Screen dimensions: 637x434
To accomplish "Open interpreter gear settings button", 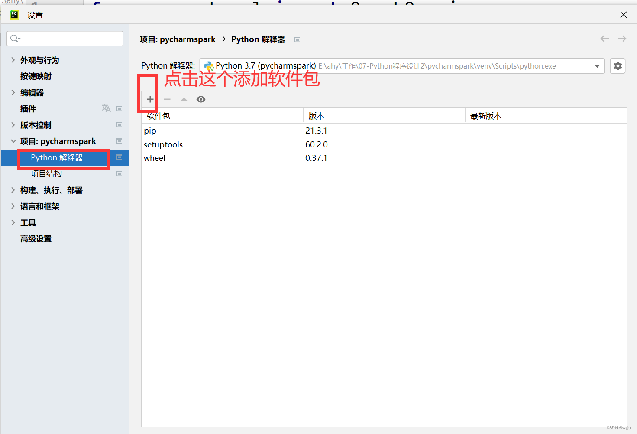I will tap(618, 66).
